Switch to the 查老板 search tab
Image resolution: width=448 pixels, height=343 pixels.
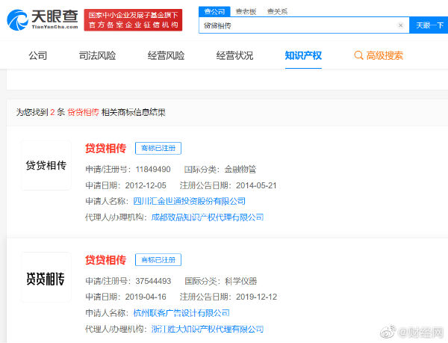[x=246, y=11]
